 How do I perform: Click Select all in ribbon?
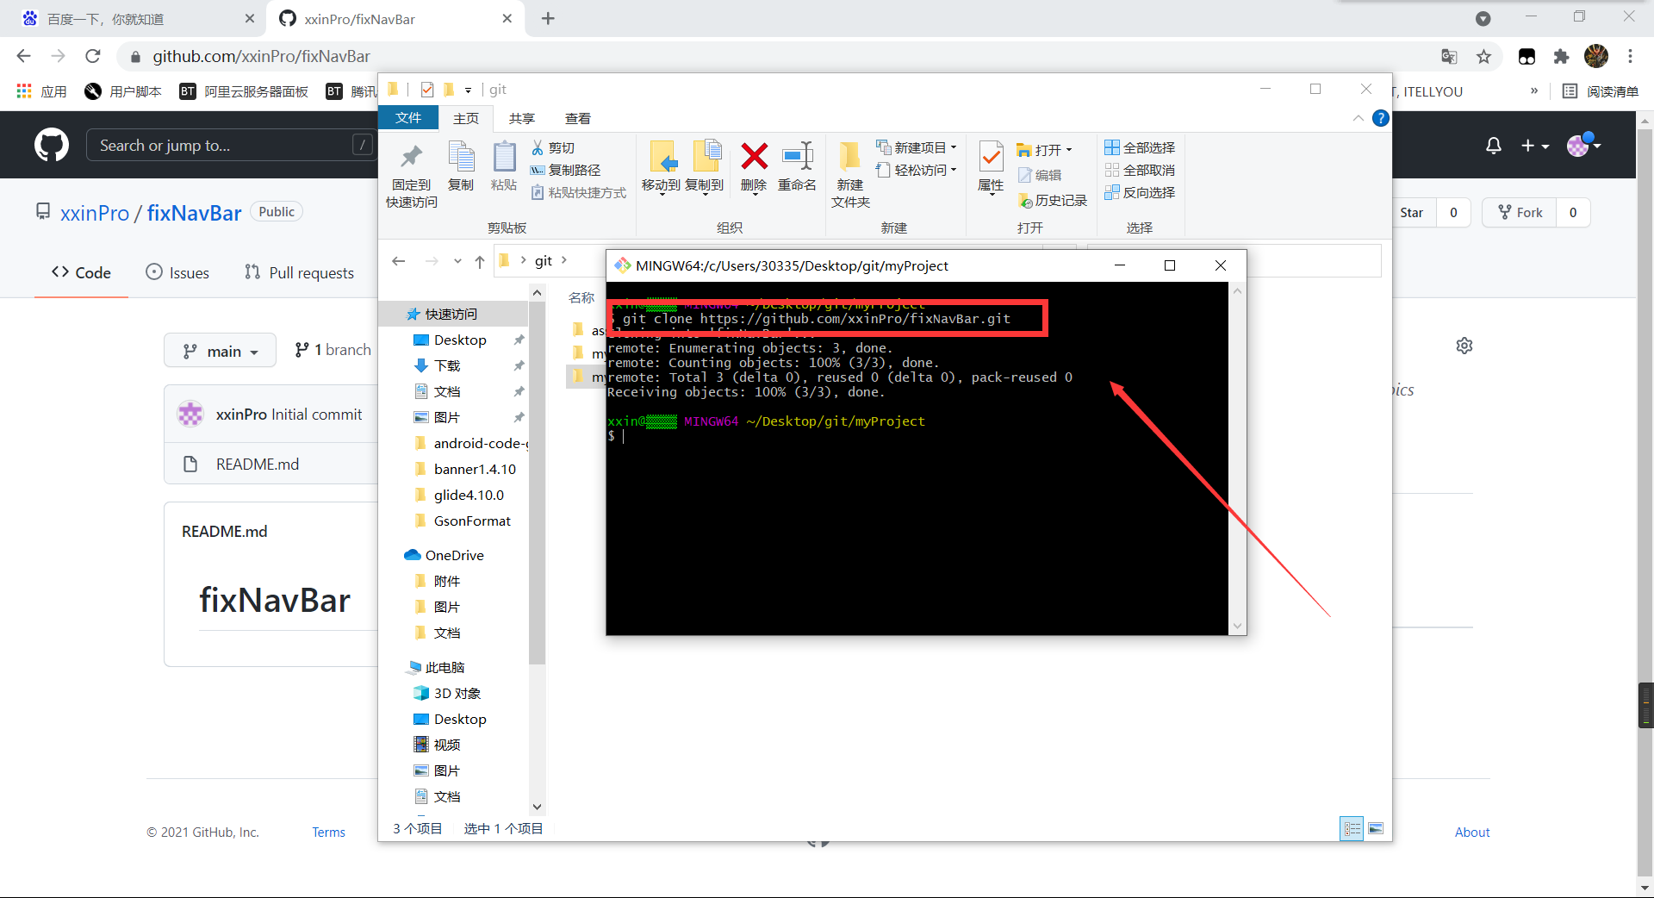click(1140, 148)
